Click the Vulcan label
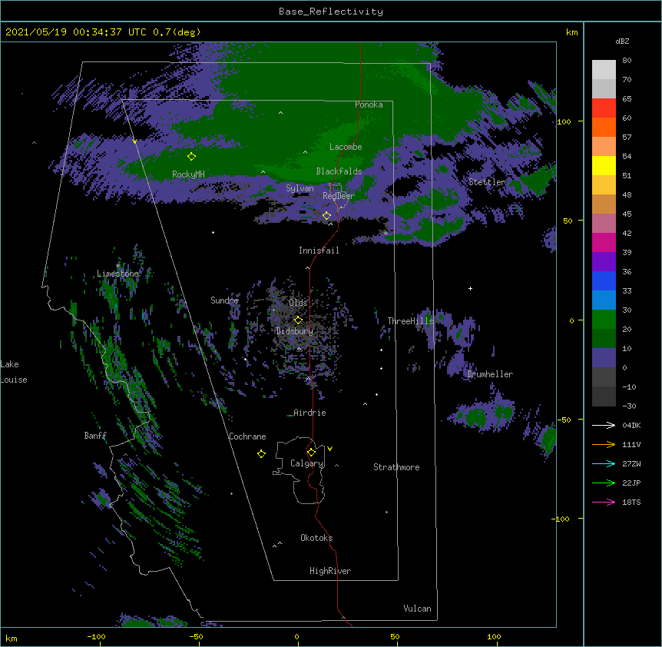The image size is (662, 647). tap(417, 609)
